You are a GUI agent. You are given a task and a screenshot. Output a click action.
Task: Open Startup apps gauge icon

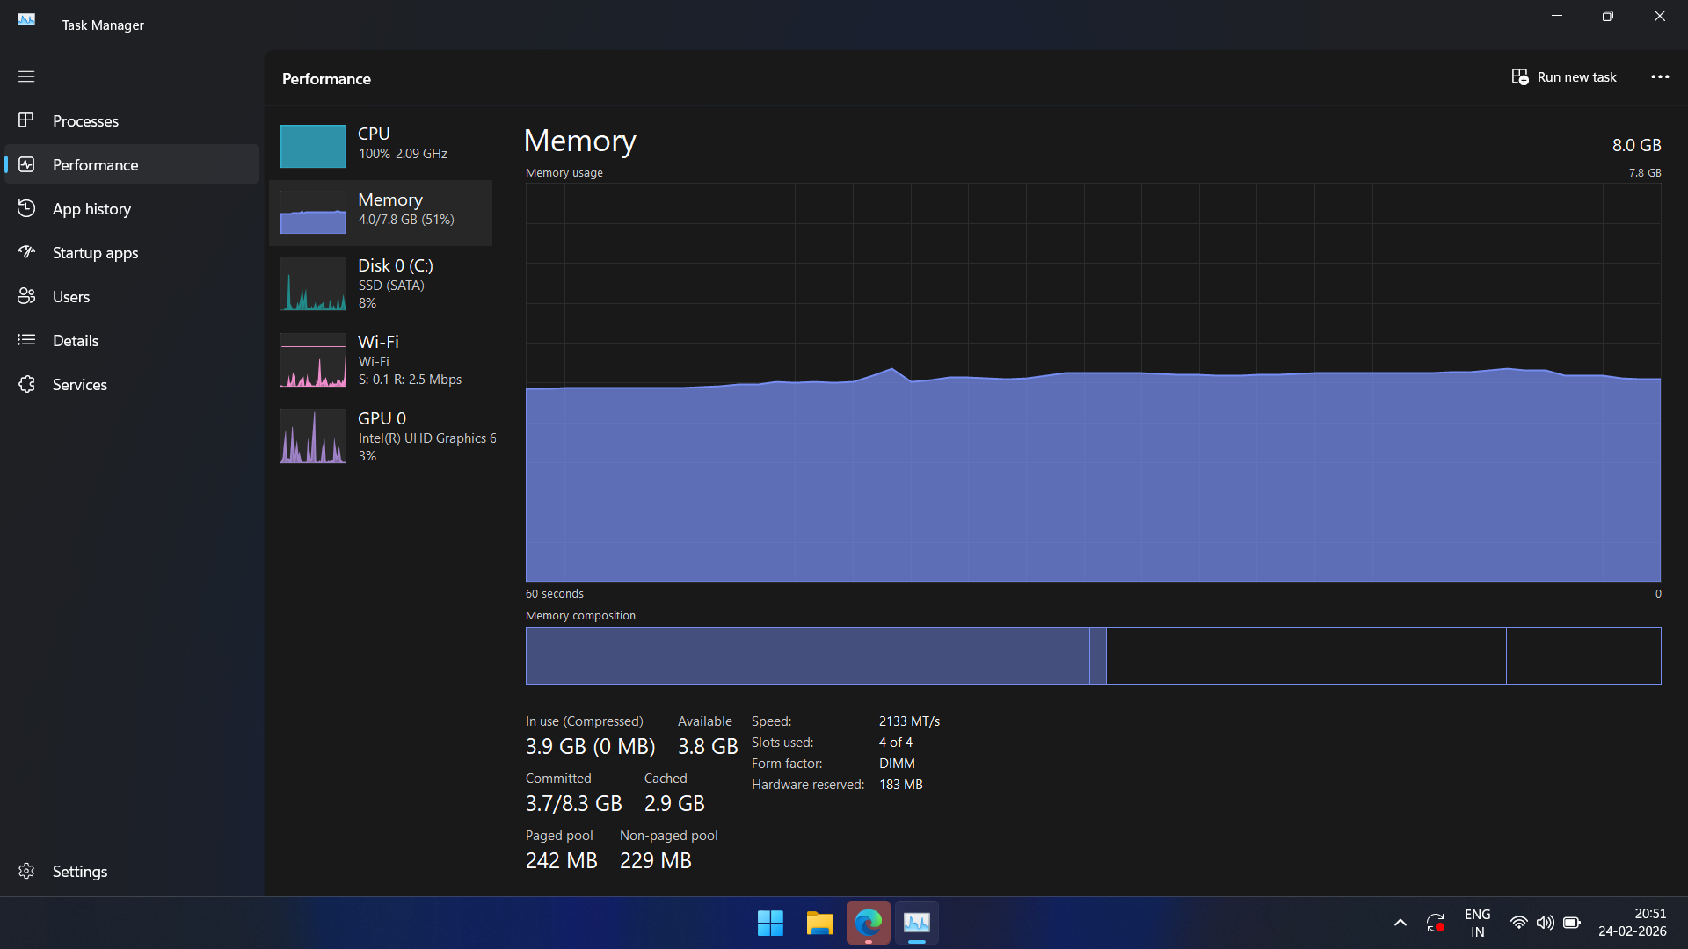(26, 252)
